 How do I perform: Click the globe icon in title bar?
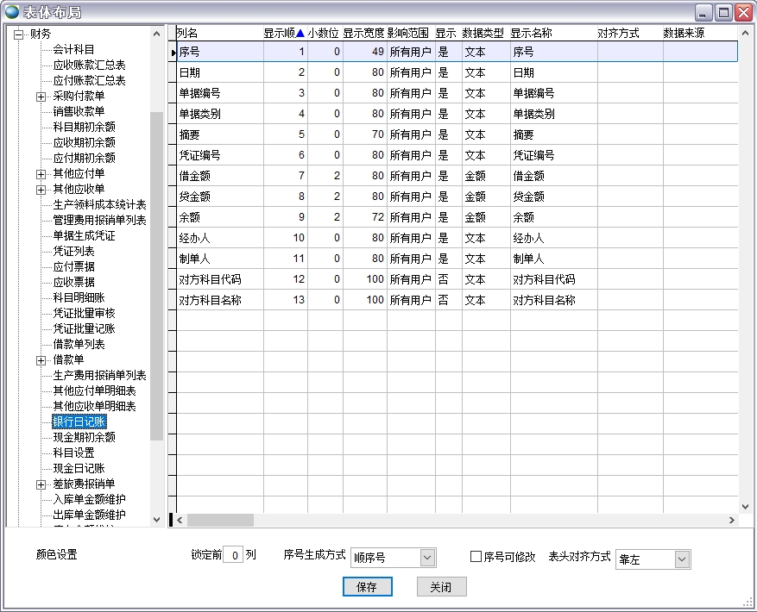12,12
